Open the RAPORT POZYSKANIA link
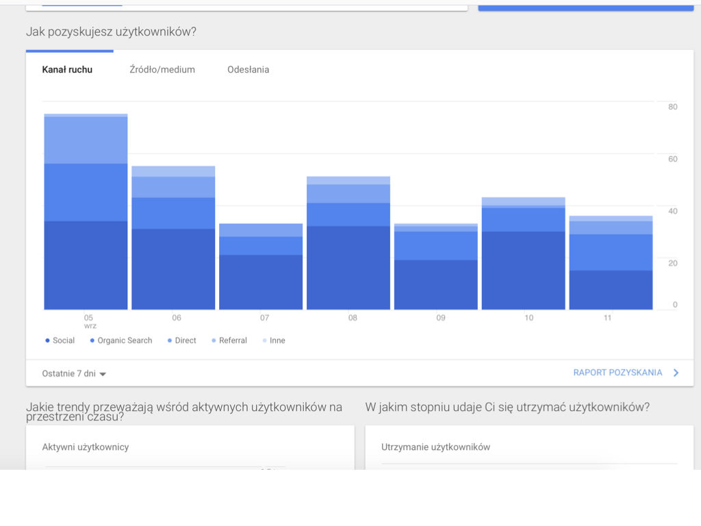This screenshot has width=701, height=526. point(617,373)
